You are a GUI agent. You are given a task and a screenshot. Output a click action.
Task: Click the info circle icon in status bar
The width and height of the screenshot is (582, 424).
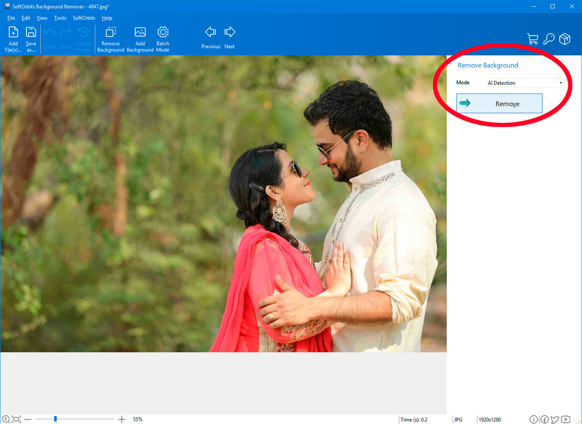coord(534,419)
